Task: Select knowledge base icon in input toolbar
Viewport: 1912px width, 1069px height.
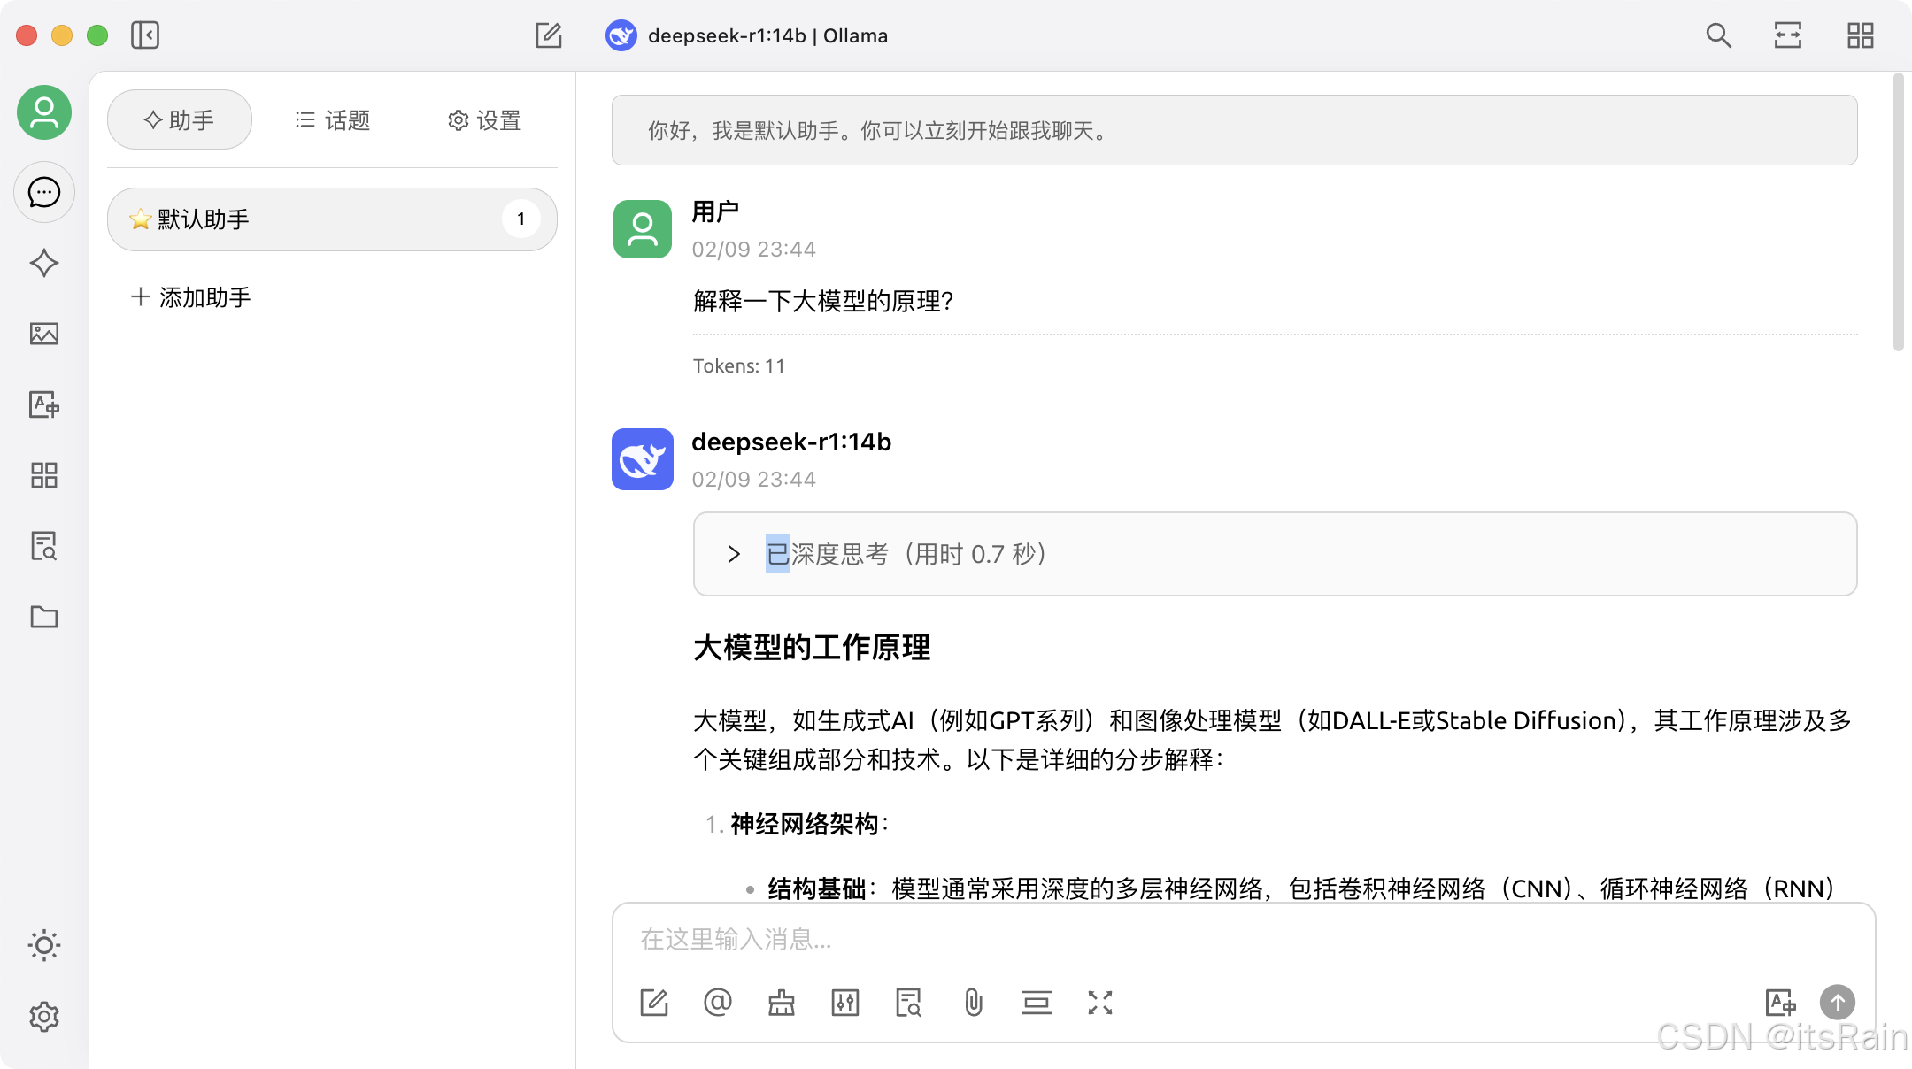Action: click(909, 1003)
